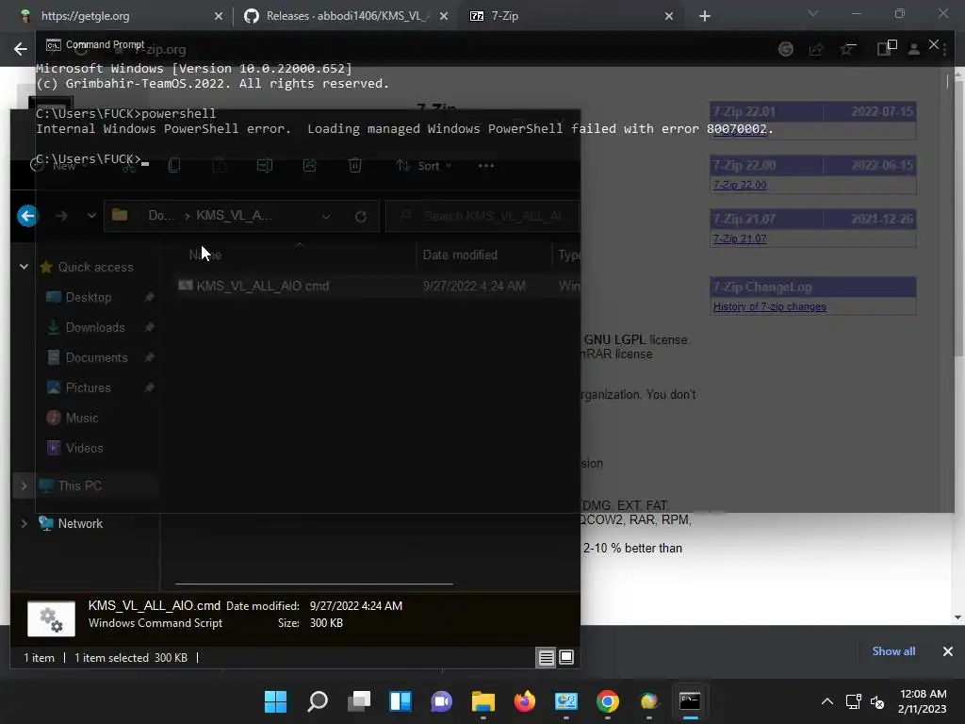The image size is (965, 724).
Task: Click the File Explorer back arrow button
Action: tap(27, 216)
